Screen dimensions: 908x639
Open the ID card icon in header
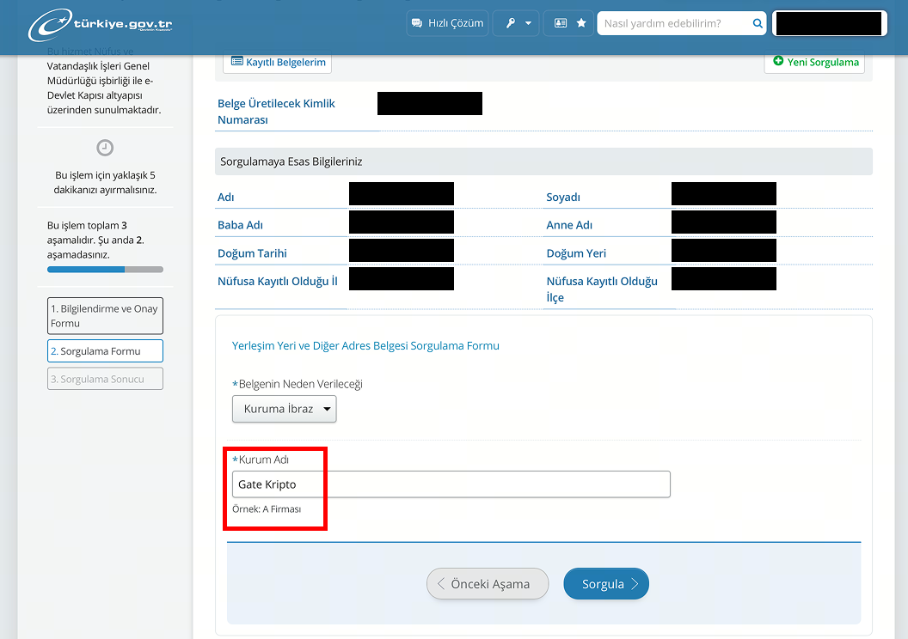pyautogui.click(x=560, y=23)
